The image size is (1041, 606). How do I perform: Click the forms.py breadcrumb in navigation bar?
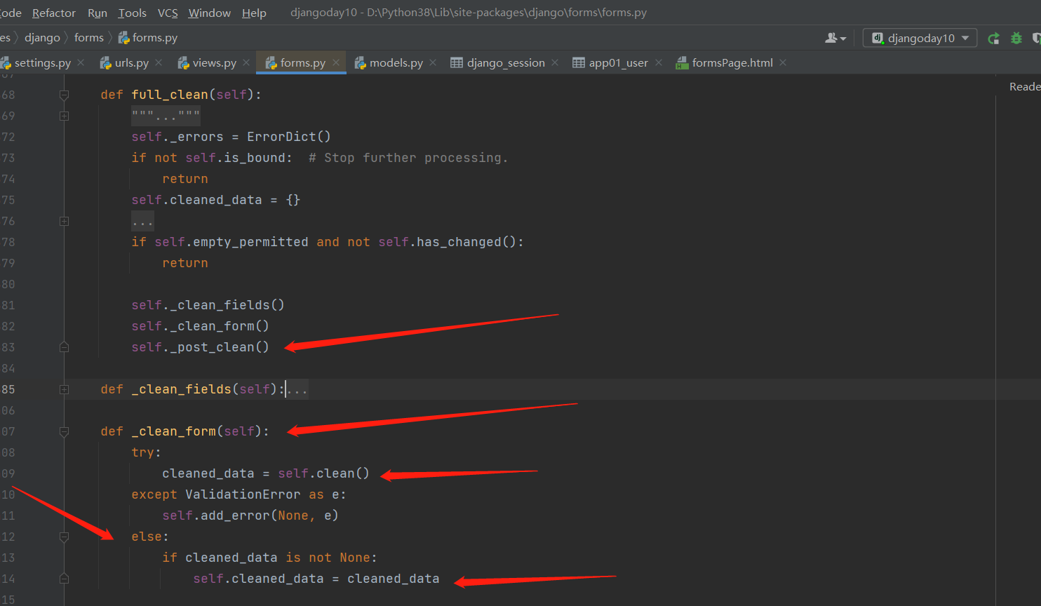tap(148, 37)
